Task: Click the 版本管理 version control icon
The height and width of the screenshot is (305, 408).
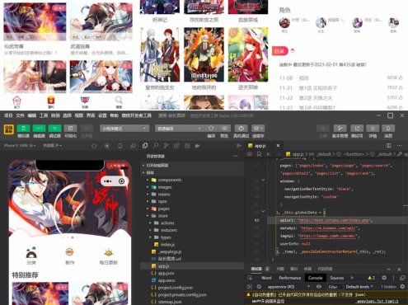Action: pos(340,129)
